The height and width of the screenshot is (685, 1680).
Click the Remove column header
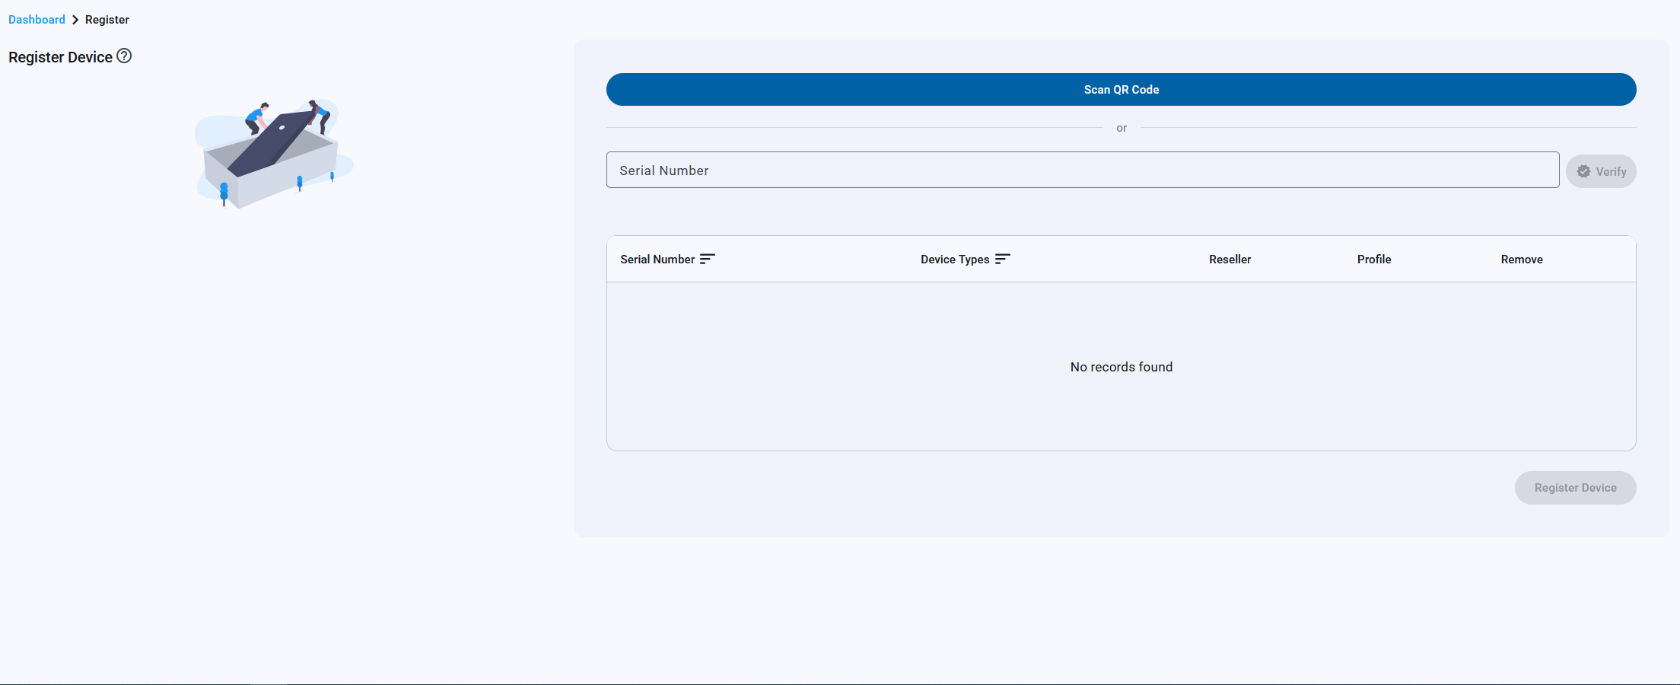[1521, 260]
